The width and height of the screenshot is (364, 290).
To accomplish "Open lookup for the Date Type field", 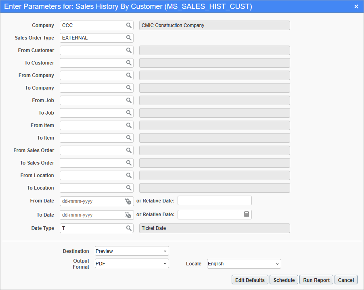I will (129, 228).
